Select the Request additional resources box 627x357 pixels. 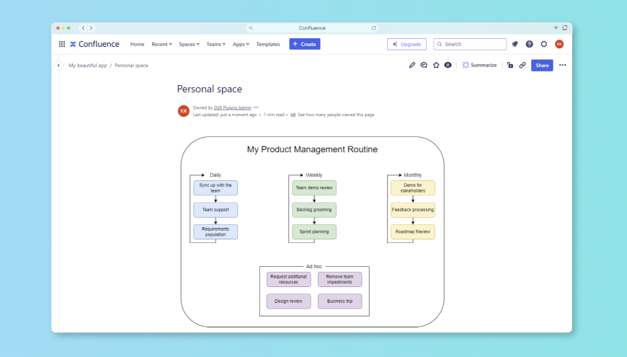click(x=289, y=279)
